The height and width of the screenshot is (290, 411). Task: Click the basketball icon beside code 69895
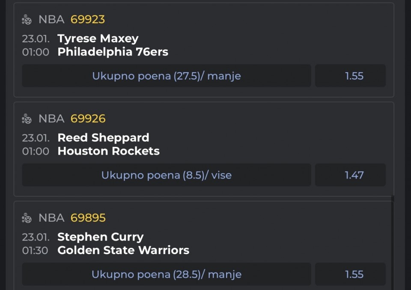pyautogui.click(x=27, y=218)
